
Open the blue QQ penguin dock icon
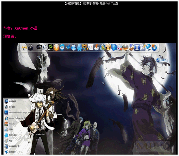click(x=80, y=47)
